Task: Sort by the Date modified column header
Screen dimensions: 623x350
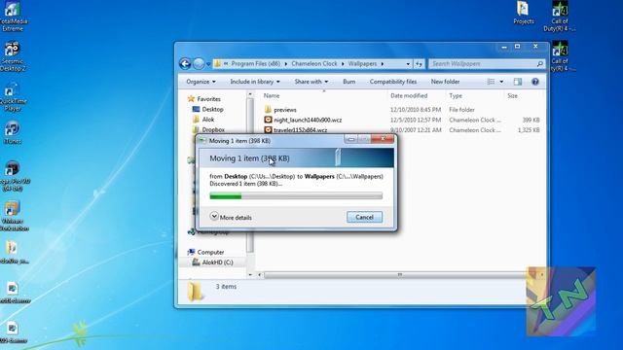Action: pos(409,95)
